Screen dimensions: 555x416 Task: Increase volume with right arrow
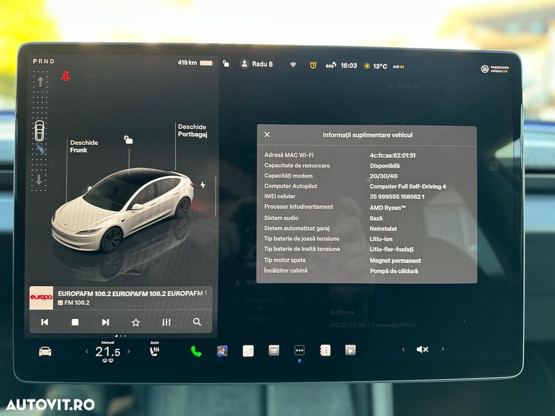coord(443,349)
